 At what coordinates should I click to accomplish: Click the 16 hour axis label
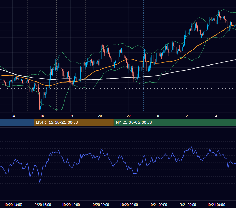pyautogui.click(x=42, y=116)
